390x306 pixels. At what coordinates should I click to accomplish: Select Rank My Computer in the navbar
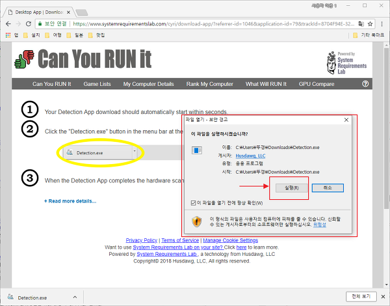point(210,84)
